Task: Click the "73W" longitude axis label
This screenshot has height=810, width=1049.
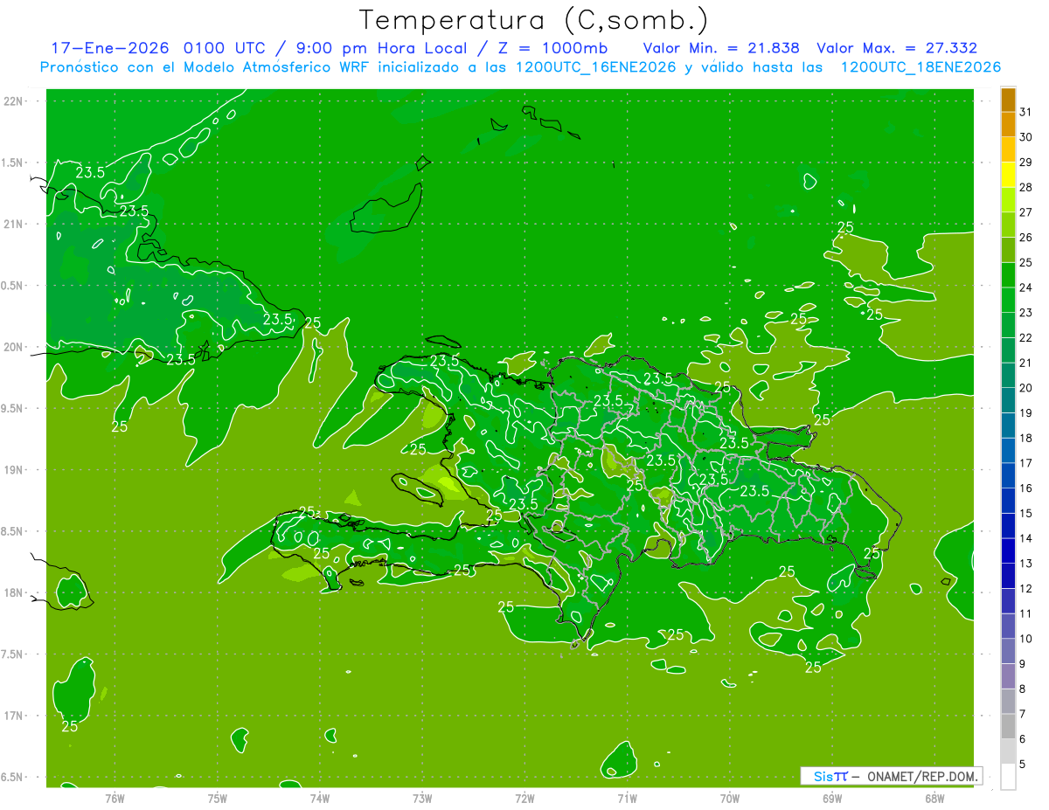Action: point(422,799)
